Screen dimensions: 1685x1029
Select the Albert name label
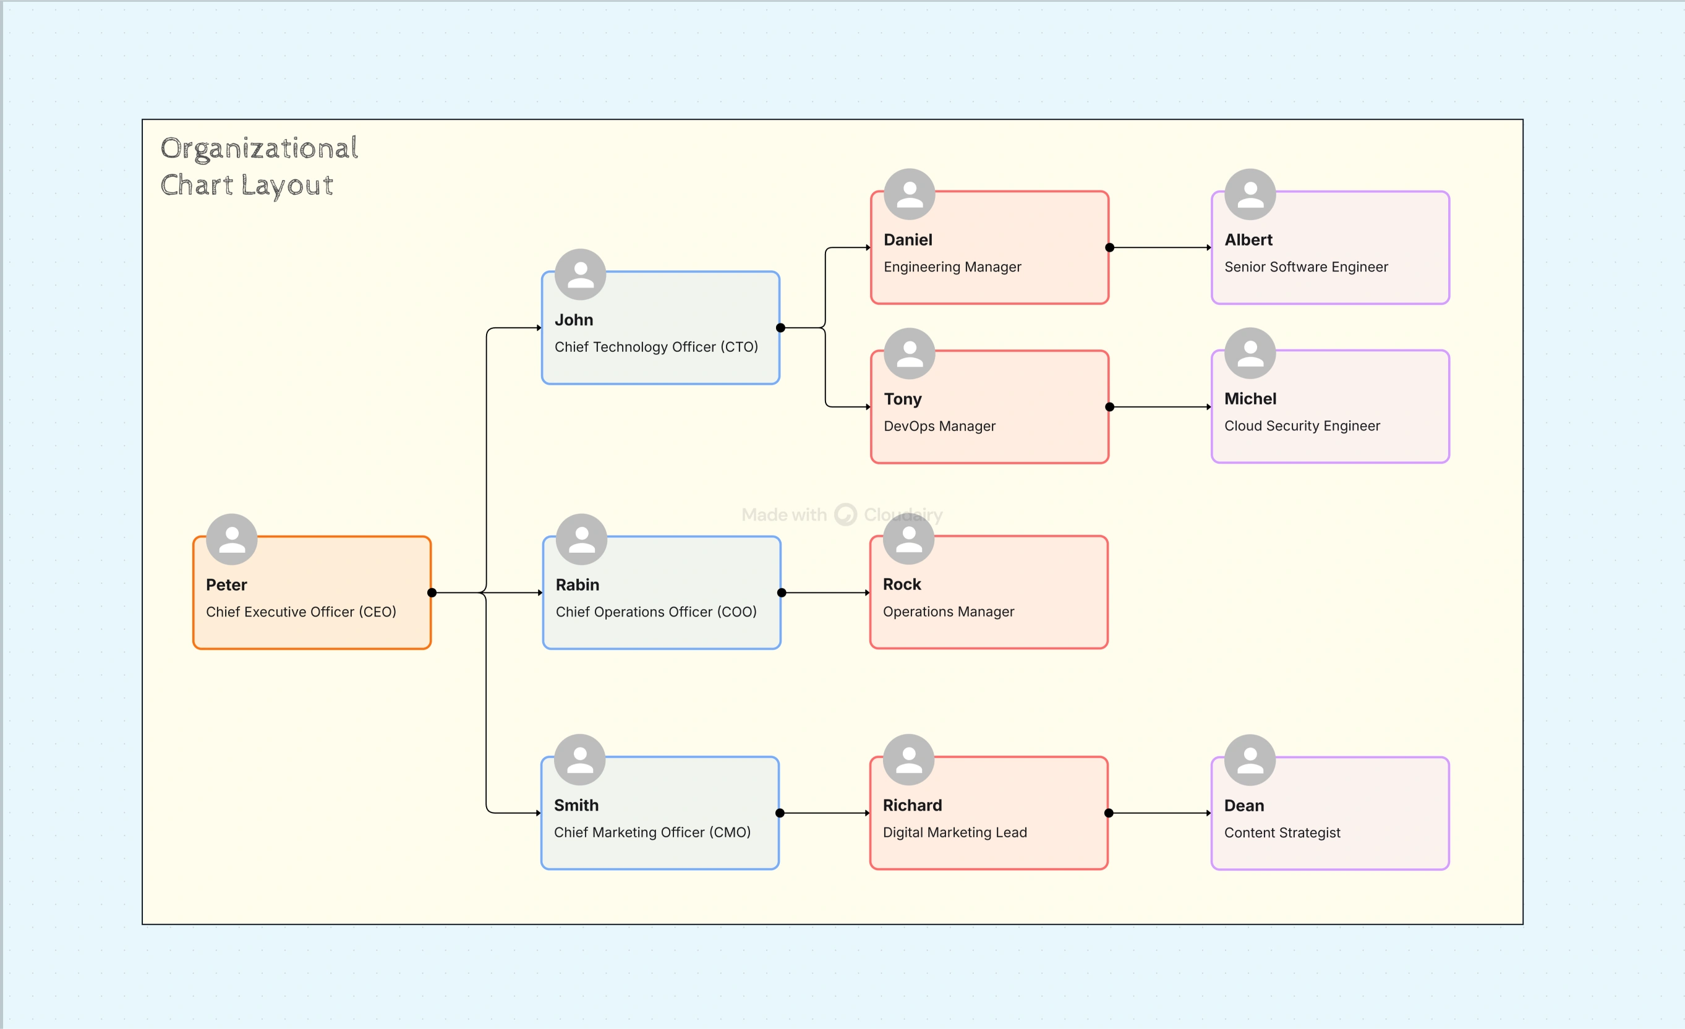tap(1248, 240)
